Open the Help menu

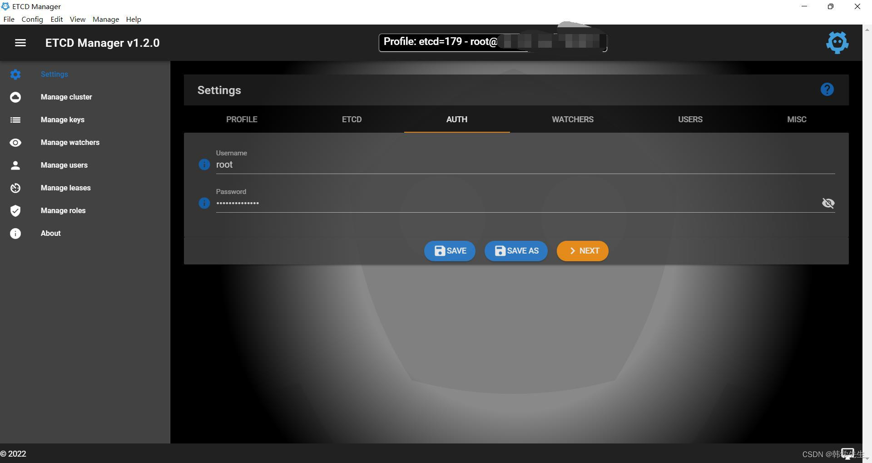(x=134, y=19)
